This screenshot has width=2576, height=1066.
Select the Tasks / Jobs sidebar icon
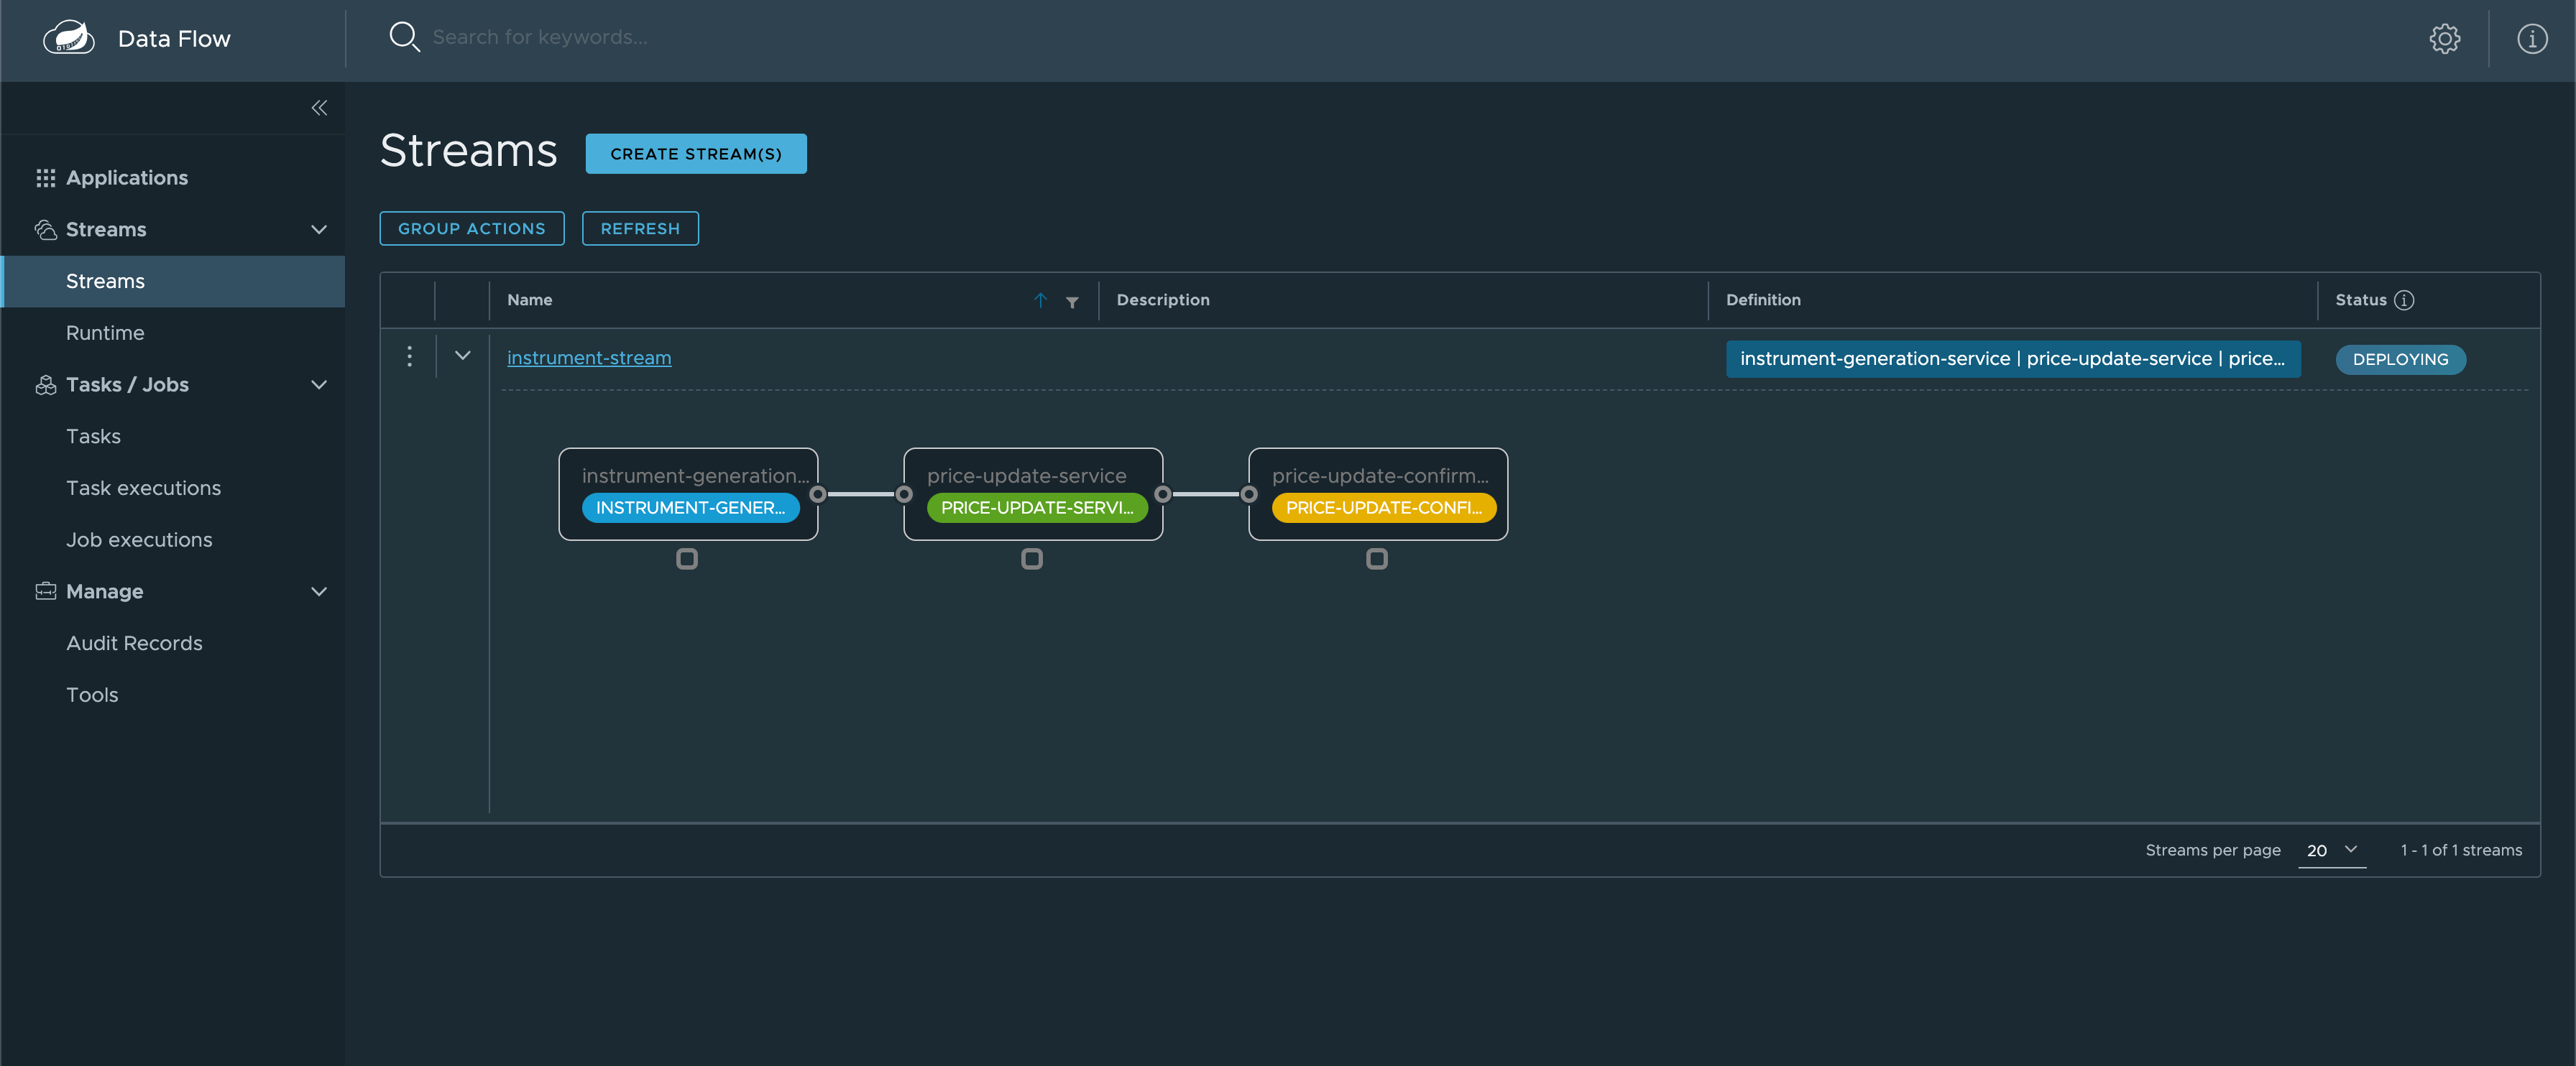[45, 384]
